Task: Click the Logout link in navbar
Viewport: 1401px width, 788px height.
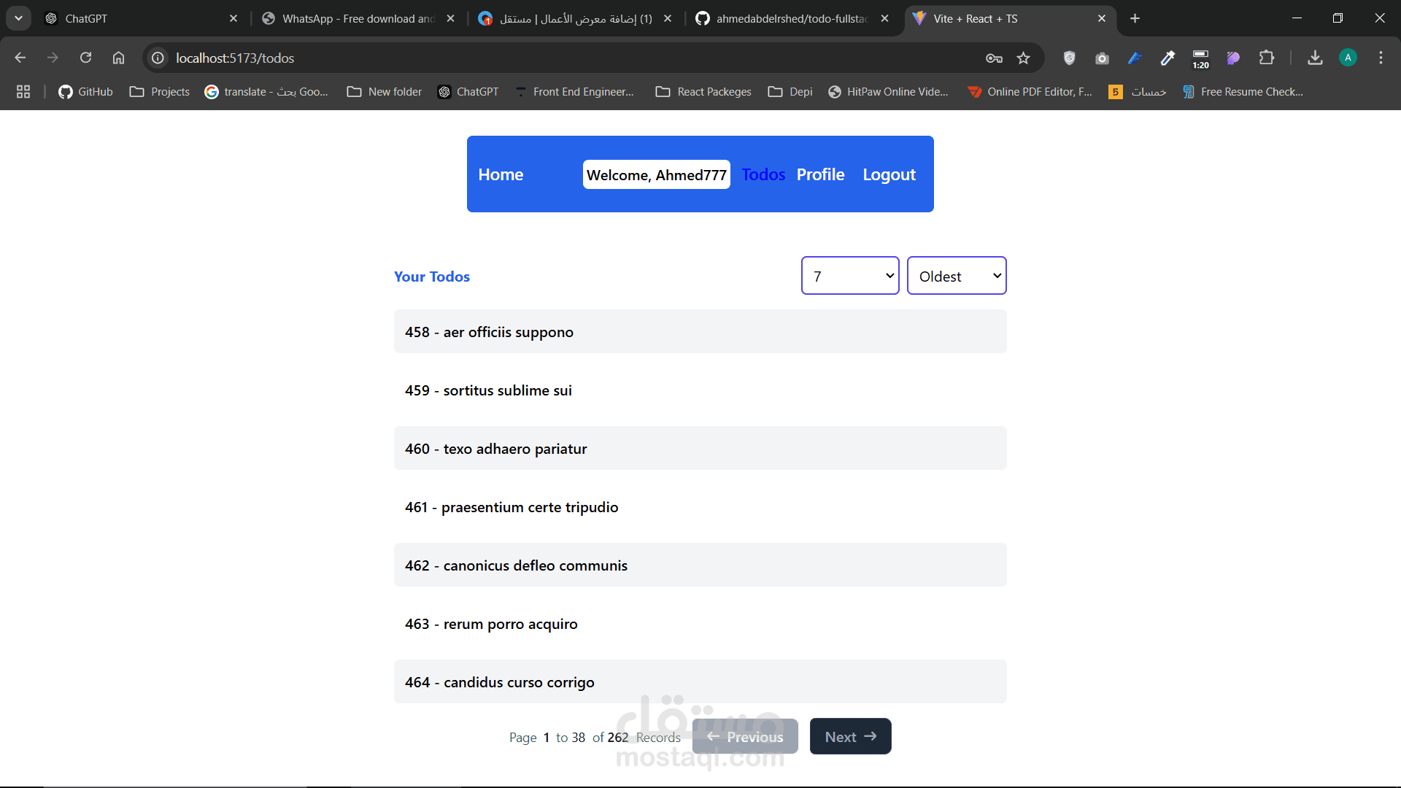Action: point(889,174)
